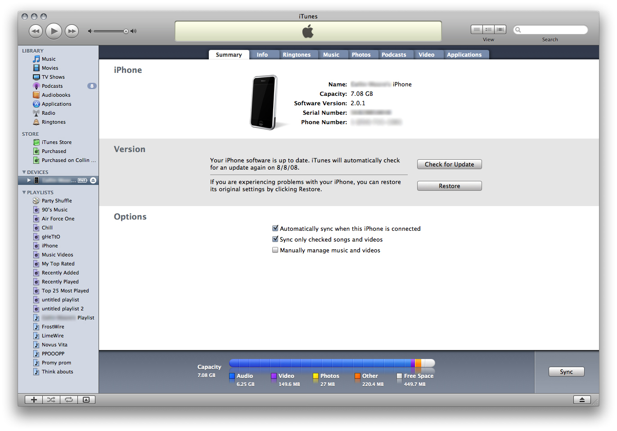Open the Recently Added playlist
The width and height of the screenshot is (617, 431).
click(59, 273)
